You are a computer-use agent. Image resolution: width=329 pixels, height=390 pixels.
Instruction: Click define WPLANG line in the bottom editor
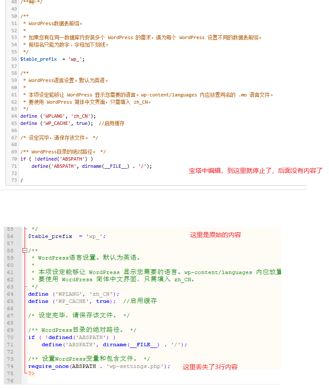click(x=73, y=294)
